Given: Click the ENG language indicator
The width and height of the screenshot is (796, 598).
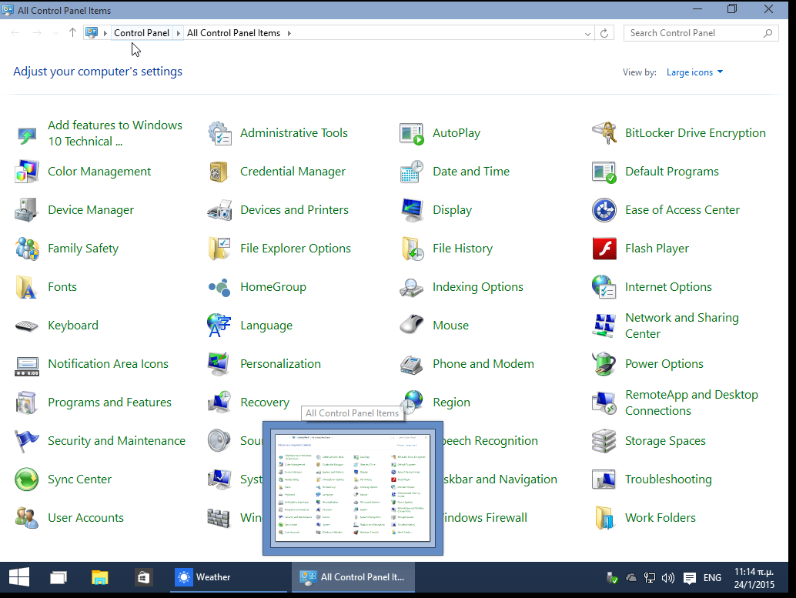Looking at the screenshot, I should pos(712,578).
